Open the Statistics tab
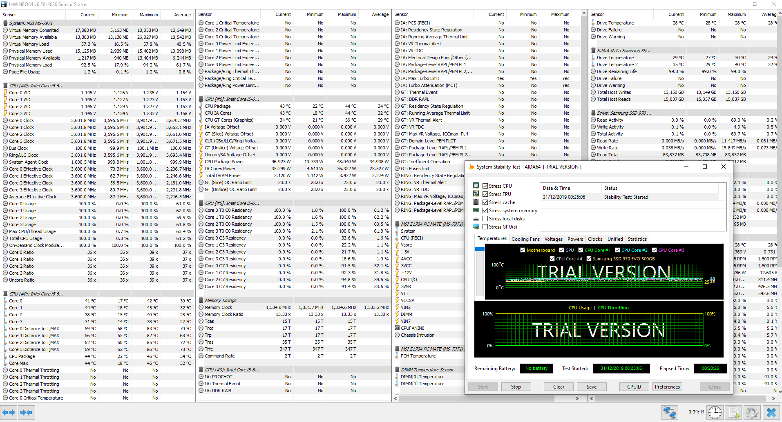This screenshot has width=782, height=422. pos(637,239)
